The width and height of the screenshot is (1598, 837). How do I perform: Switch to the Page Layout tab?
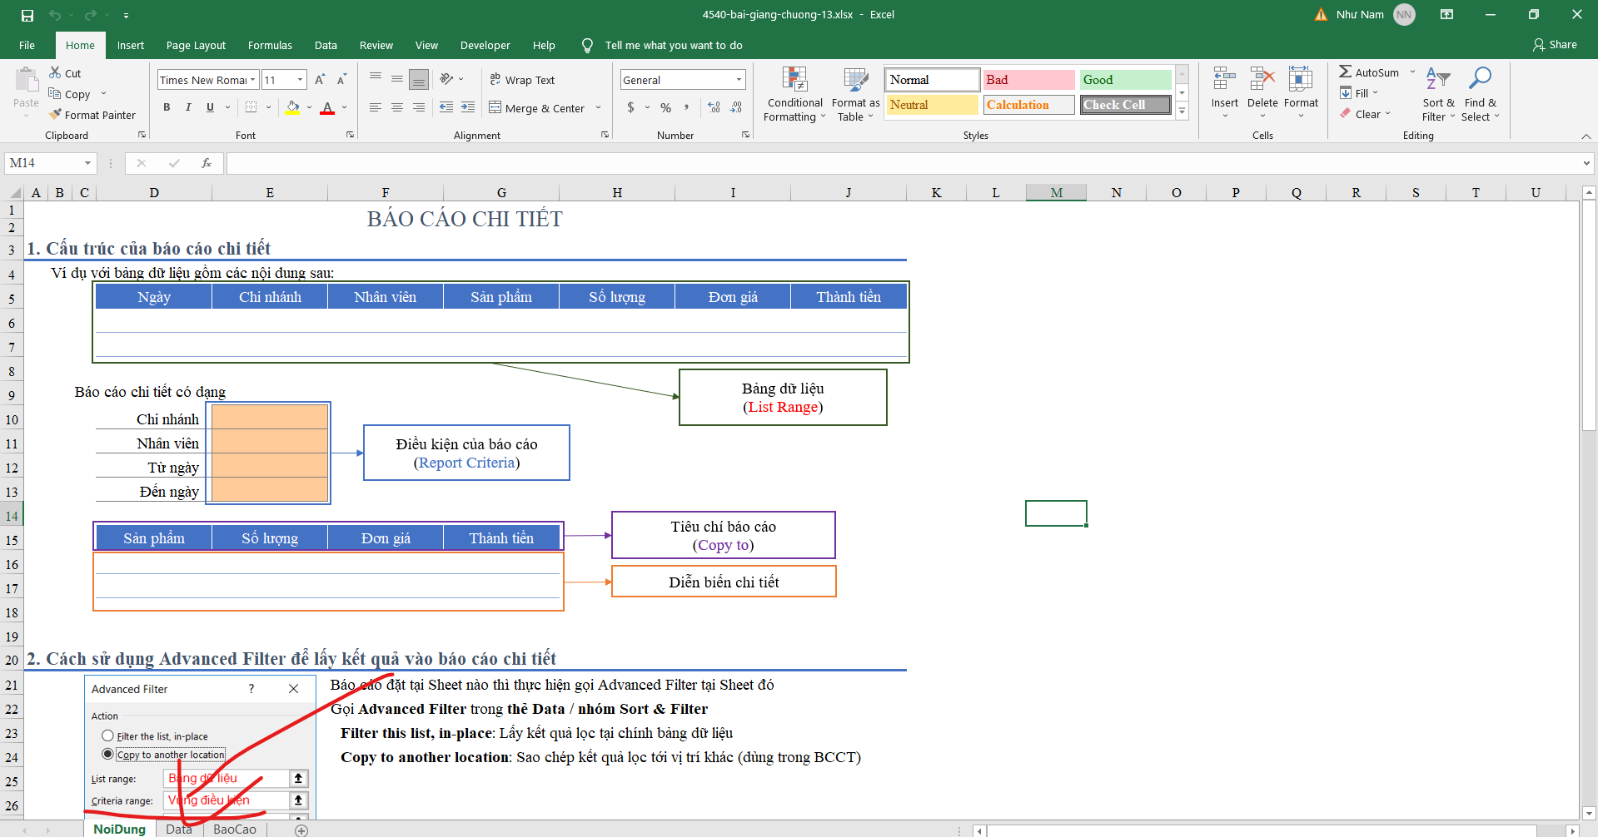tap(196, 45)
